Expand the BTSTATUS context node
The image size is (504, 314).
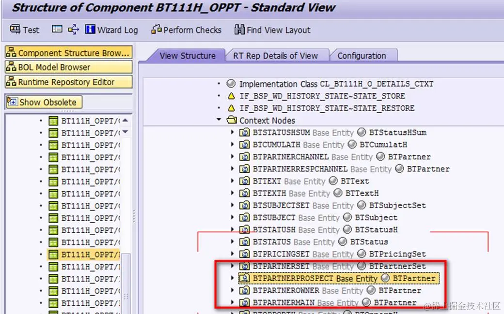click(232, 241)
